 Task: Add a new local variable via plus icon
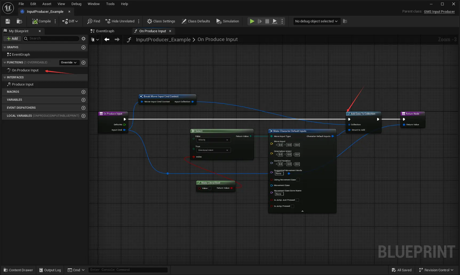pyautogui.click(x=83, y=116)
